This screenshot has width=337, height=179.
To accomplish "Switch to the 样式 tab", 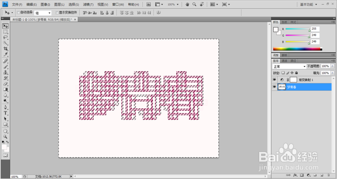I will [293, 22].
